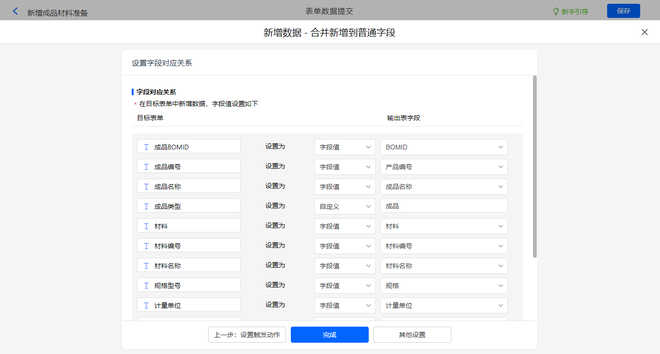This screenshot has width=660, height=354.
Task: Click the blue 完成 button
Action: pos(330,335)
